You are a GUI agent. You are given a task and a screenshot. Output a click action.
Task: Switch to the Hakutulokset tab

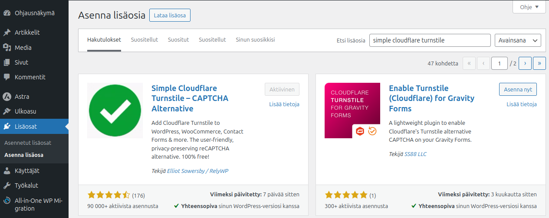click(104, 39)
